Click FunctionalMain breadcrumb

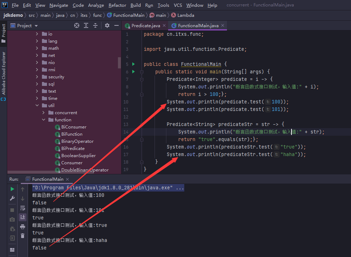[126, 15]
